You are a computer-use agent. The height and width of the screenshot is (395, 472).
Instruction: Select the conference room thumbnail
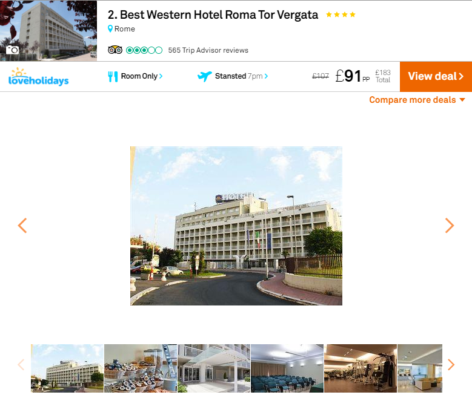[x=287, y=368]
